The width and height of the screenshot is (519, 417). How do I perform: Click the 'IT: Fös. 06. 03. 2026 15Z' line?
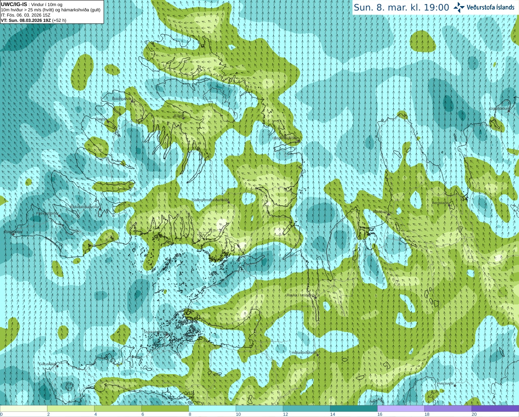point(26,15)
